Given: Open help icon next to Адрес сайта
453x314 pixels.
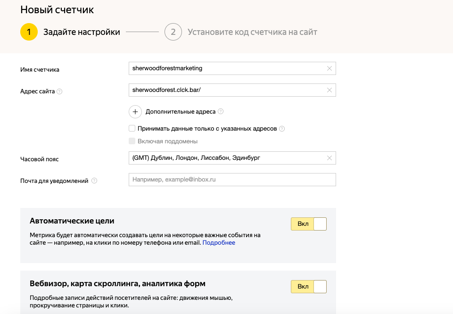Looking at the screenshot, I should [59, 92].
